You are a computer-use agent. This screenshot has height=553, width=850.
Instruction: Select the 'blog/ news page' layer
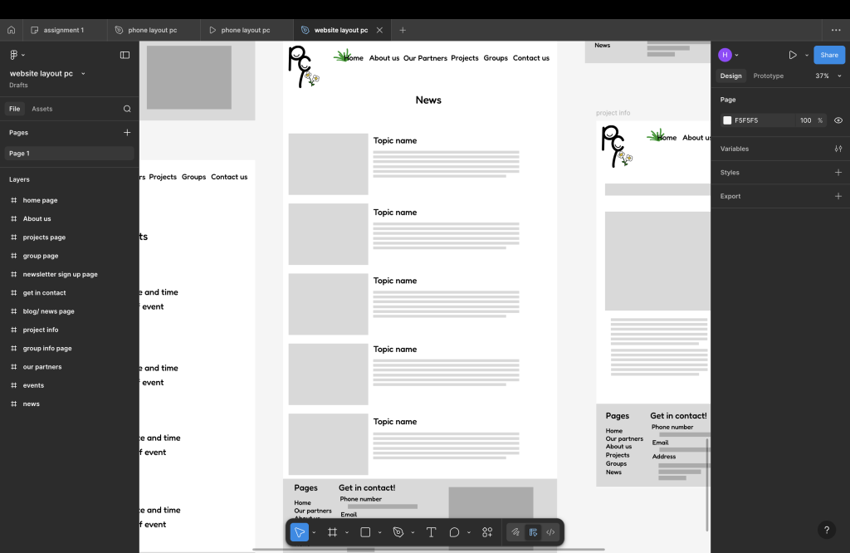[x=48, y=311]
